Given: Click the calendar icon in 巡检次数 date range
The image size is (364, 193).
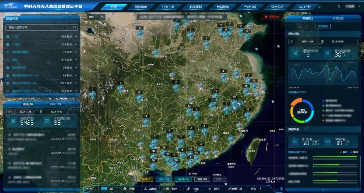Looking at the screenshot, I should [292, 42].
